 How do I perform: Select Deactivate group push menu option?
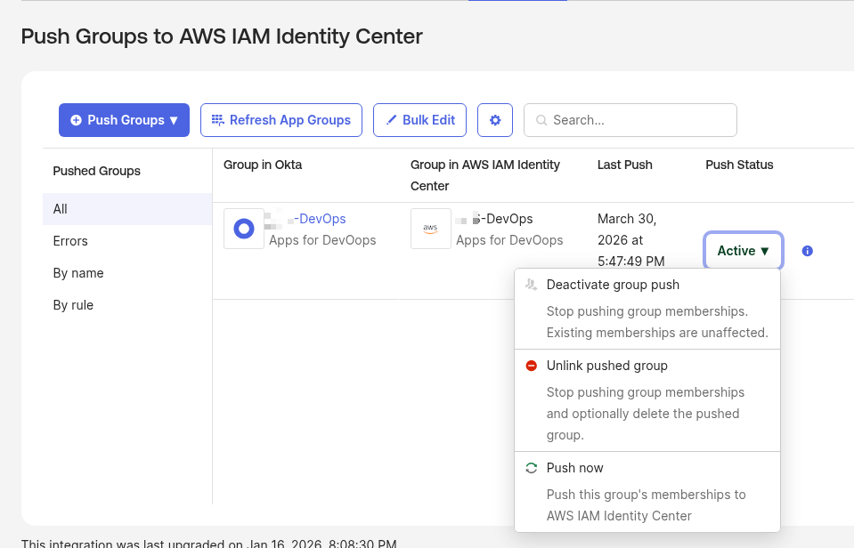coord(613,285)
